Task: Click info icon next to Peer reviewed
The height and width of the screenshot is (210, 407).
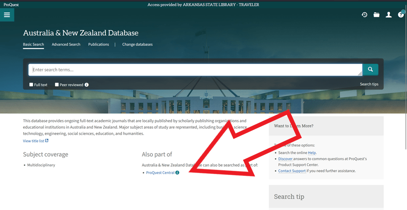Action: point(86,85)
